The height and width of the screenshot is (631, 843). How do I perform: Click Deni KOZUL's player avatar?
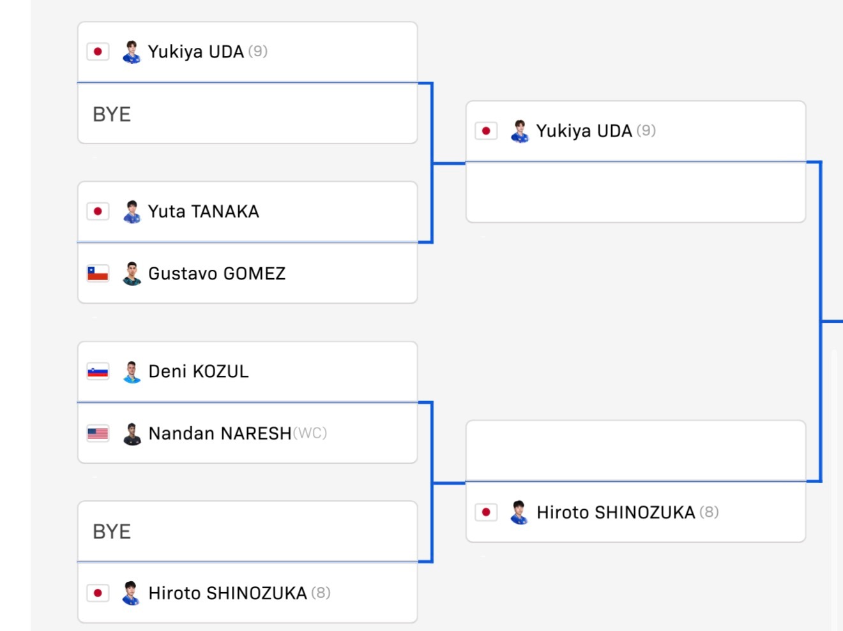[132, 371]
